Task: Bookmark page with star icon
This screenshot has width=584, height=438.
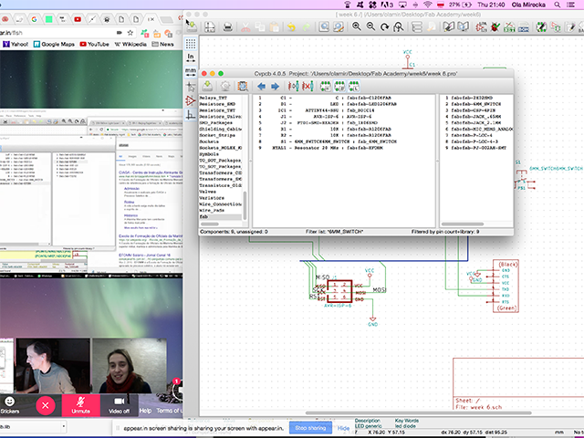Action: [130, 33]
